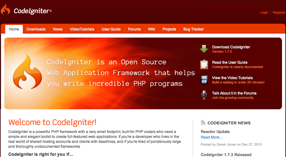Screen dimensions: 286x157
Task: Open Read the User Guide link
Action: [x=230, y=62]
